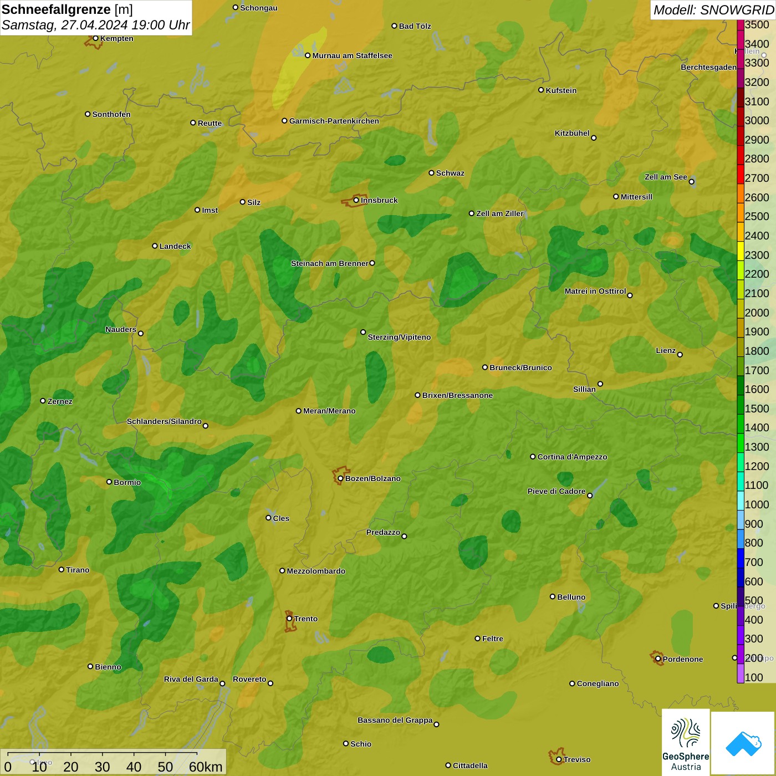Click the 'Garmisch-Partenkirchen' map label
Screen dimensions: 776x776
tap(334, 121)
